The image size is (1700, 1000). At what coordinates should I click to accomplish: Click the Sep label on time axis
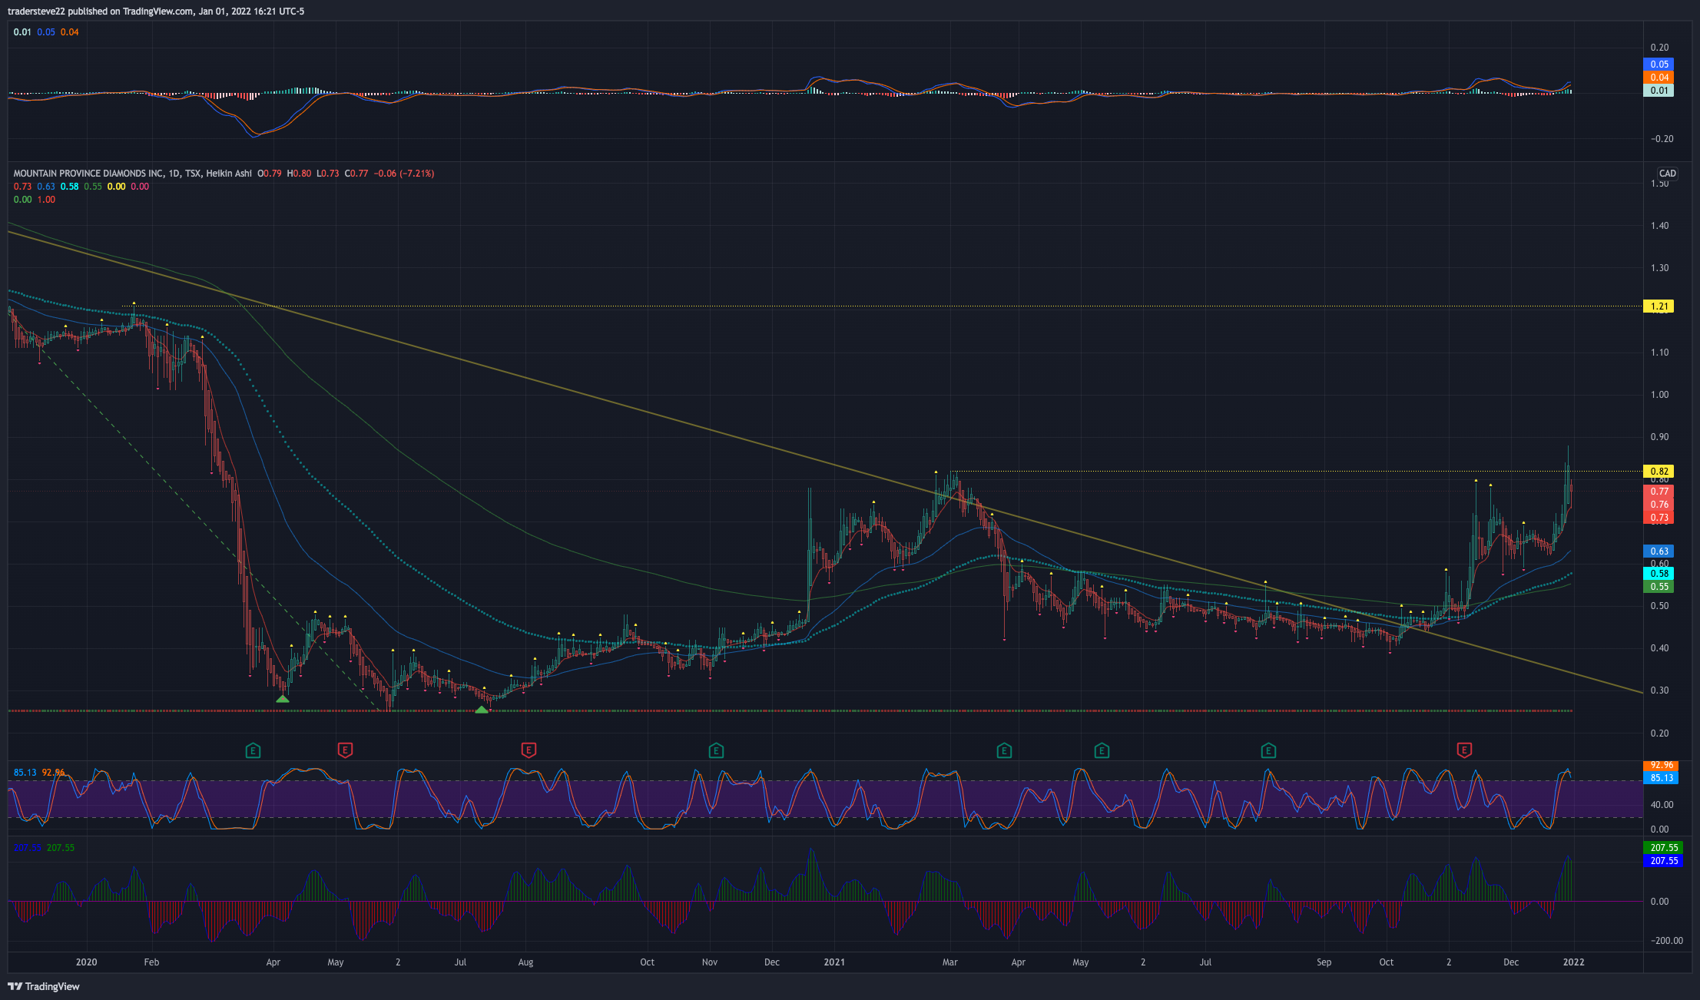tap(1324, 962)
